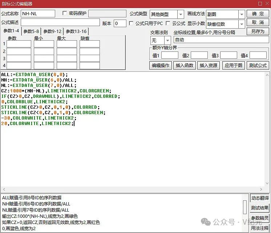Click the 值2 input field
Image resolution: width=271 pixels, height=233 pixels.
pyautogui.click(x=199, y=55)
